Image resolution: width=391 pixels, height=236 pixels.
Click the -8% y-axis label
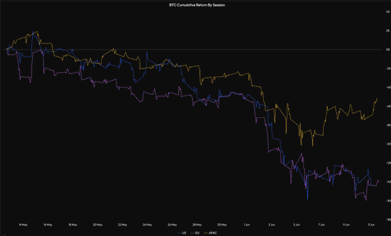(388, 125)
